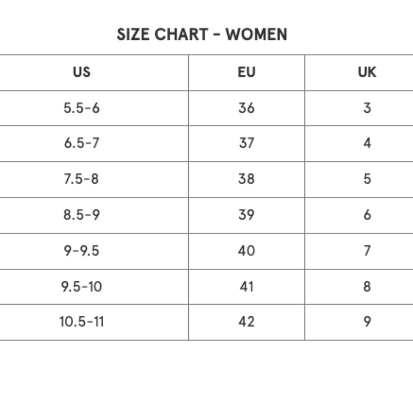The image size is (413, 413).
Task: Click the EU 40 cell
Action: (247, 251)
